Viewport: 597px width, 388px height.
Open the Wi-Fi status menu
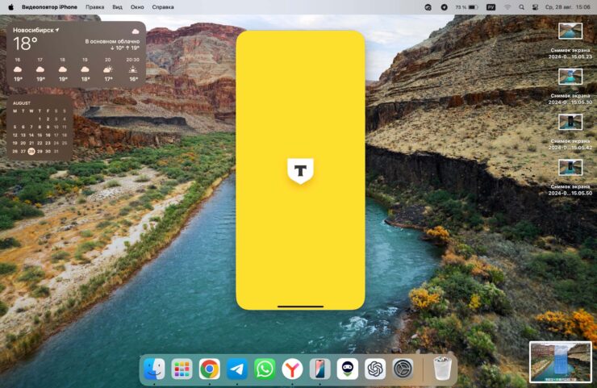(507, 6)
